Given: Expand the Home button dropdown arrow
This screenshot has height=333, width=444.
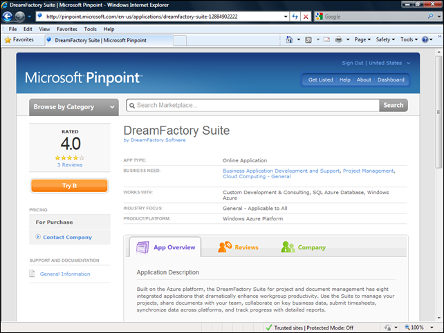Looking at the screenshot, I should (x=299, y=39).
